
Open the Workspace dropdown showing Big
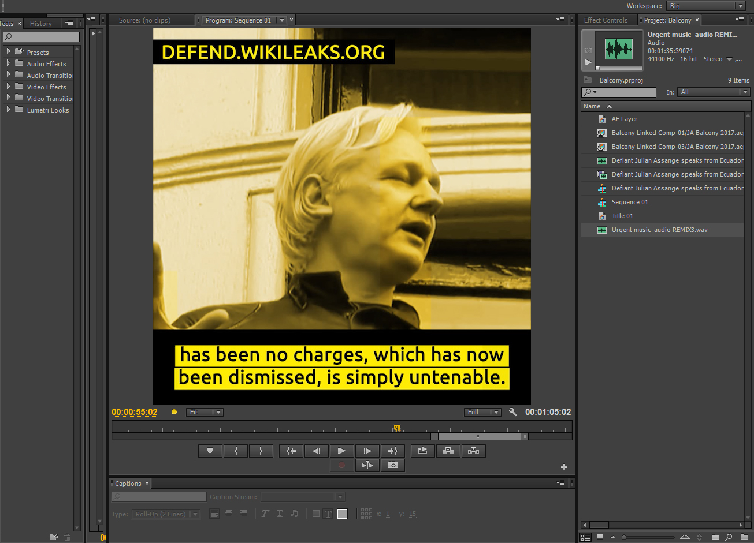click(705, 6)
